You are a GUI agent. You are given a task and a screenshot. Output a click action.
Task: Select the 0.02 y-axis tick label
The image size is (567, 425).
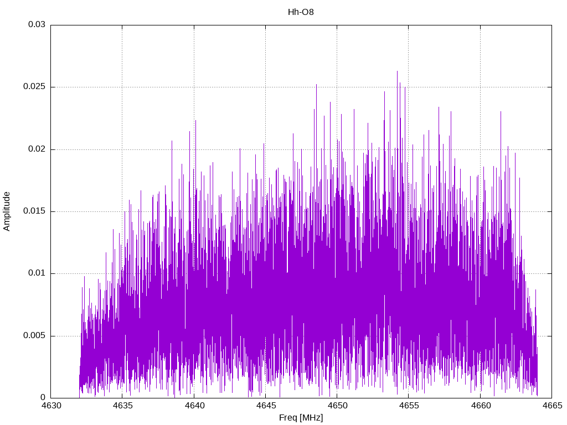(x=37, y=149)
